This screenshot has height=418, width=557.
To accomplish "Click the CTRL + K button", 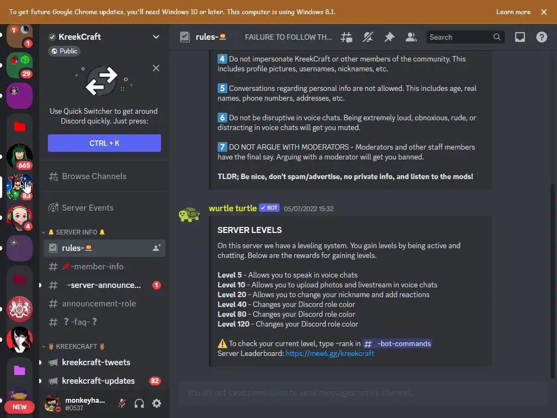I will (104, 143).
